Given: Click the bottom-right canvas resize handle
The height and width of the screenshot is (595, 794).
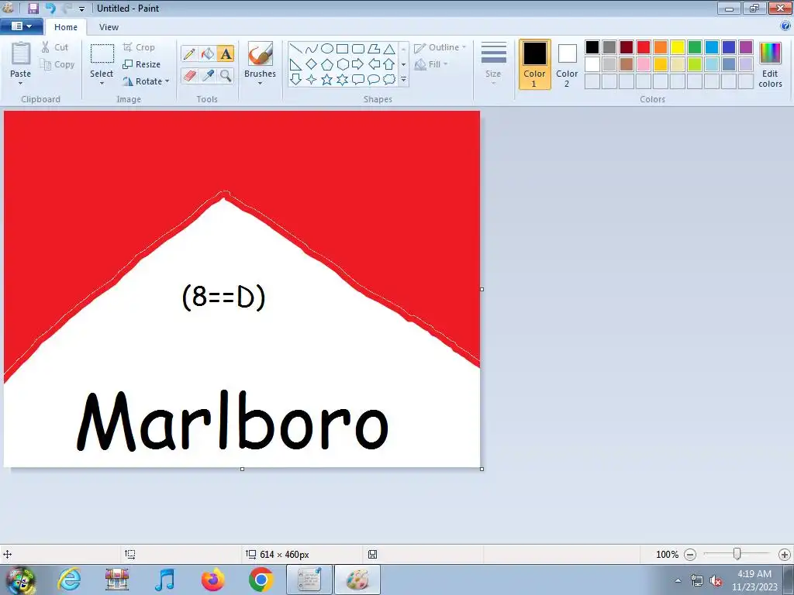Looking at the screenshot, I should [x=482, y=469].
